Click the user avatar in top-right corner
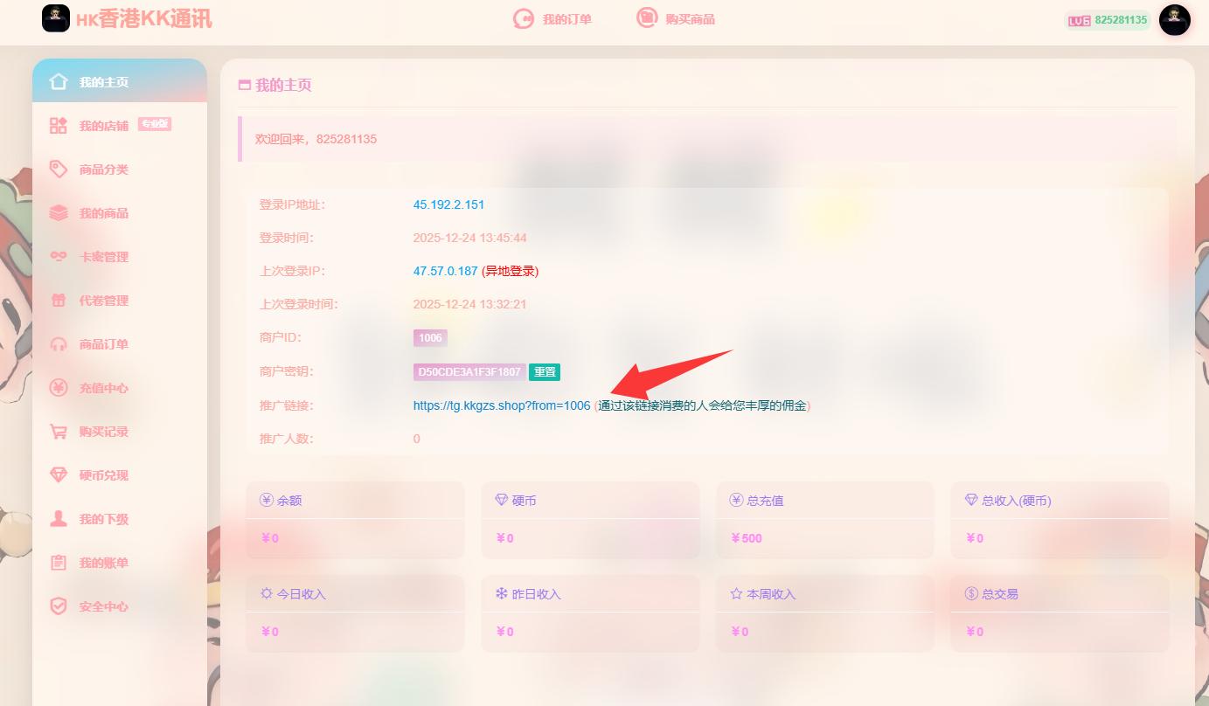The height and width of the screenshot is (706, 1209). point(1174,19)
